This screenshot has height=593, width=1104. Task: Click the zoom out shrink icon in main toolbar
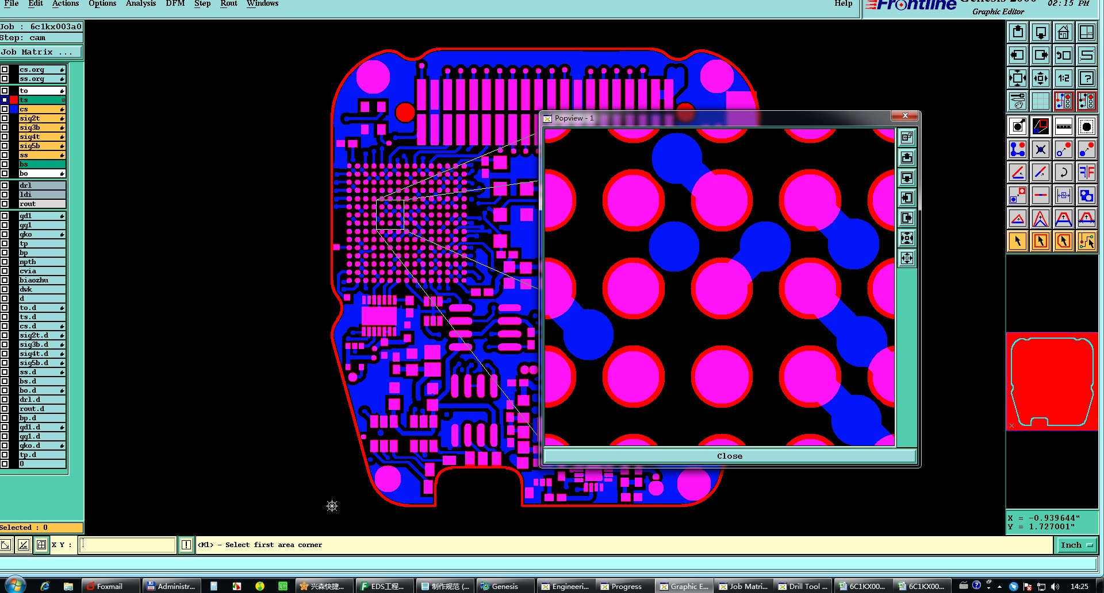1041,78
